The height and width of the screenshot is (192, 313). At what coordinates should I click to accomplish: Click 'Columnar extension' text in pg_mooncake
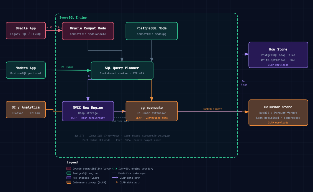point(152,113)
